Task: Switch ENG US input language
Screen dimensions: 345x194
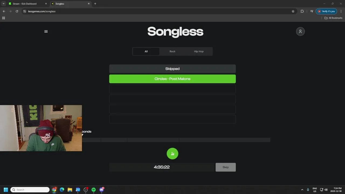Action: point(315,190)
